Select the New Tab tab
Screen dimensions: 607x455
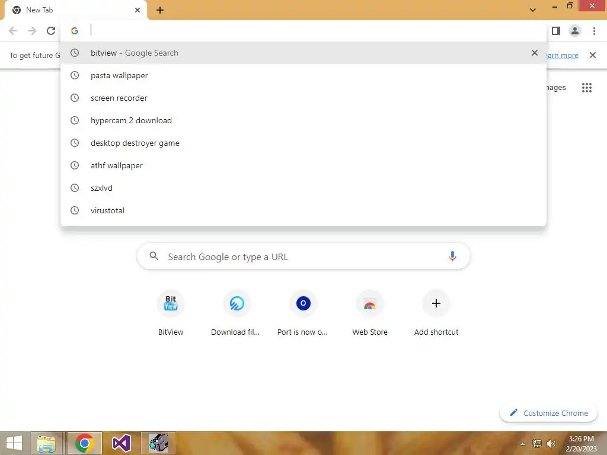pos(75,10)
